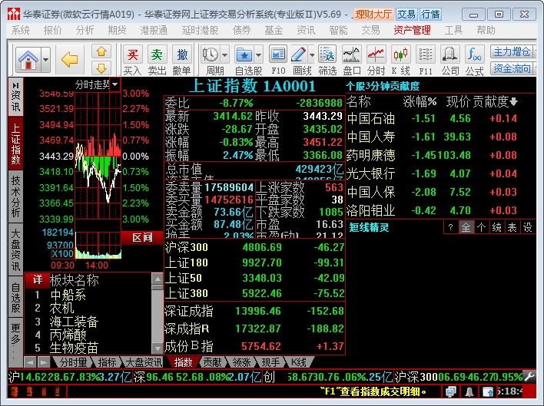Sort by the 贡献度 column header
Image resolution: width=544 pixels, height=406 pixels.
coord(496,101)
